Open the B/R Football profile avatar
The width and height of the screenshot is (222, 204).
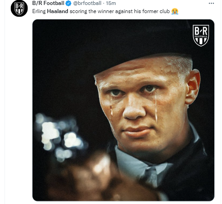tap(19, 8)
